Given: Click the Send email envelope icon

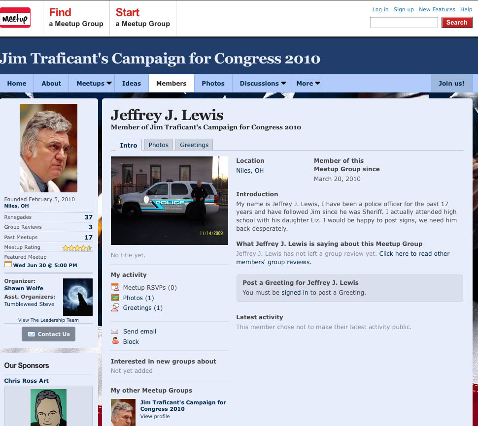Looking at the screenshot, I should [115, 332].
